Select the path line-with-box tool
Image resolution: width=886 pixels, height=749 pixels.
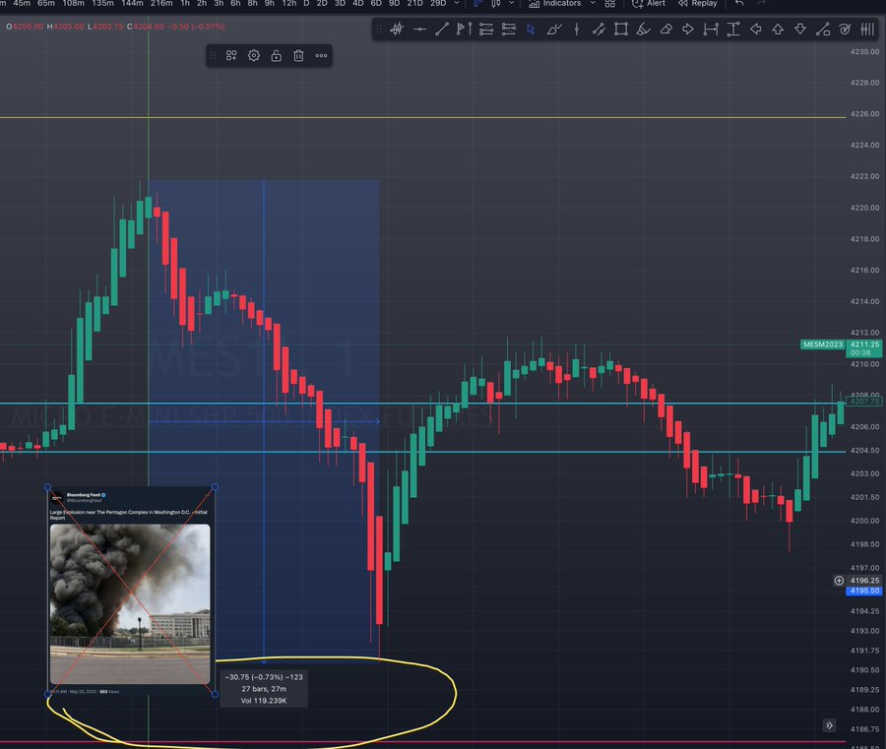click(x=823, y=30)
